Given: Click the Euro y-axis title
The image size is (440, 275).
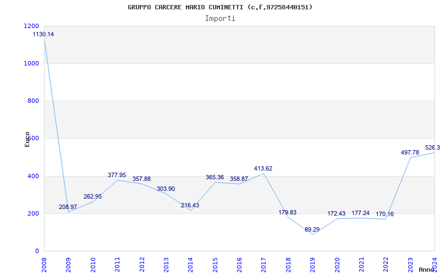Looking at the screenshot, I should [x=27, y=140].
